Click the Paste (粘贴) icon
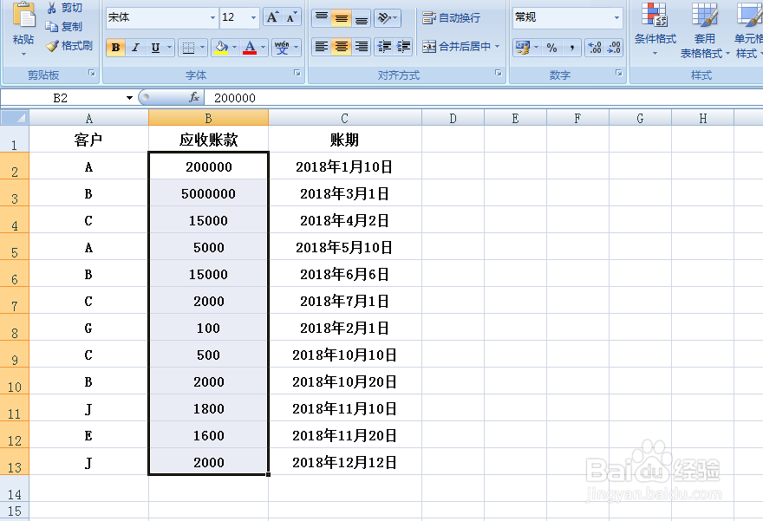The height and width of the screenshot is (521, 763). (23, 15)
